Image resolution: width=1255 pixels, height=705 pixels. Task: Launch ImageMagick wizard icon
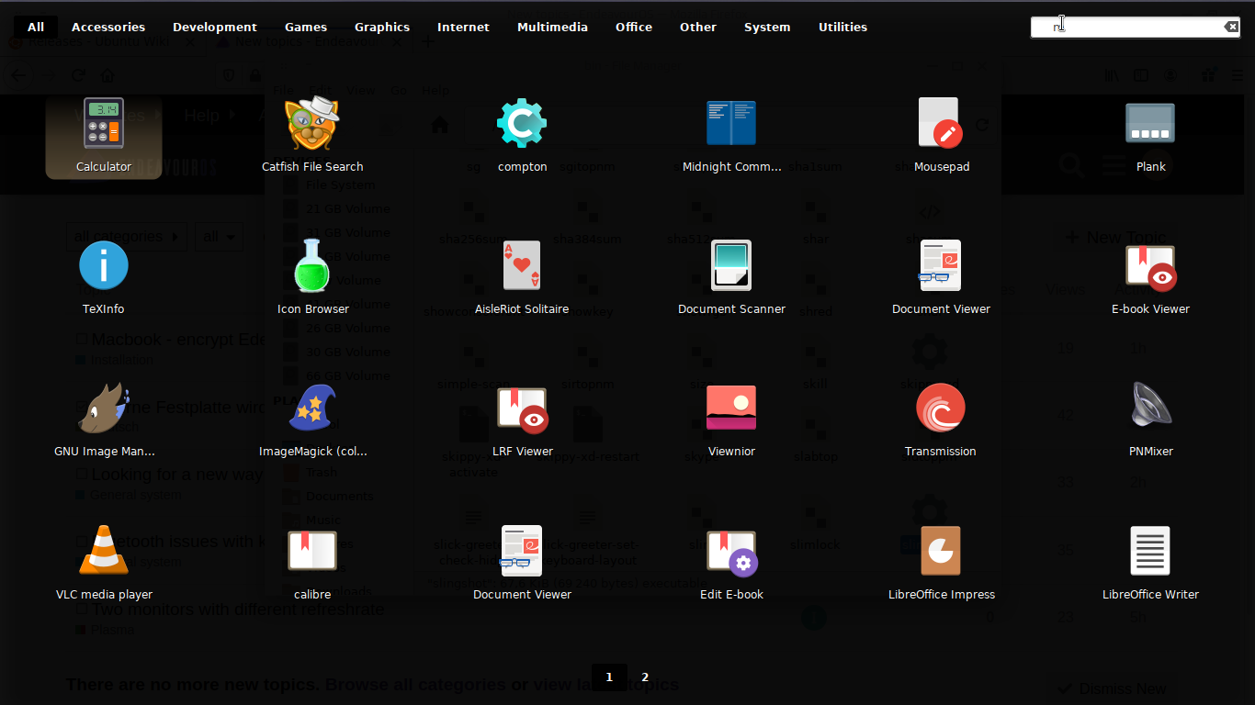pos(312,420)
